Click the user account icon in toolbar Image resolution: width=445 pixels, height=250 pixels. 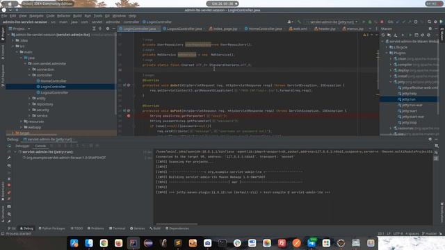pyautogui.click(x=290, y=22)
